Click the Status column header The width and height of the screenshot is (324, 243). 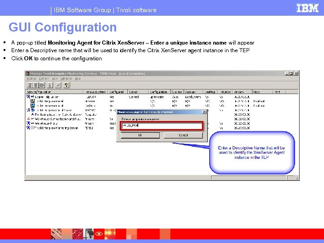[138, 92]
